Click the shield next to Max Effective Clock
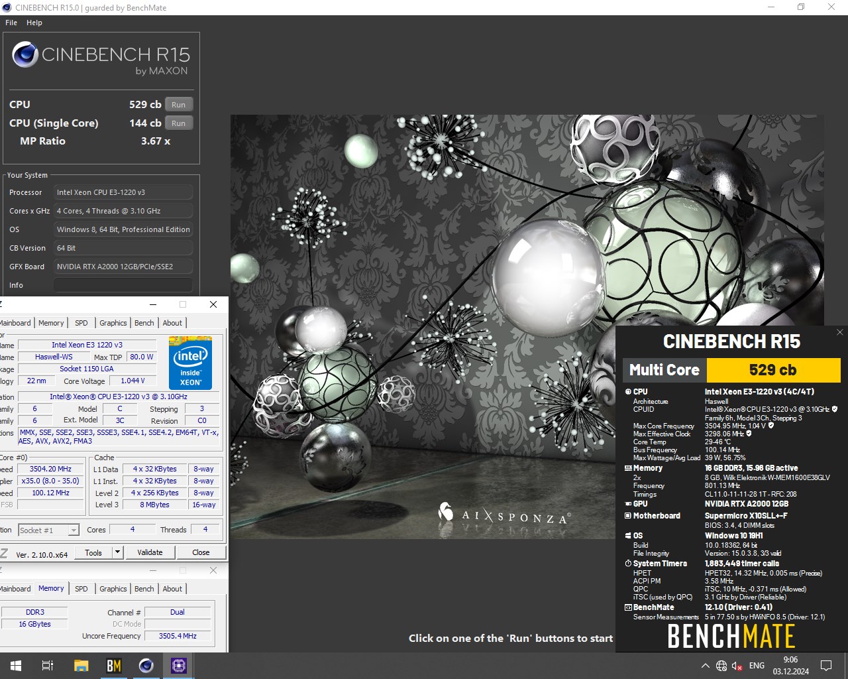This screenshot has height=679, width=848. click(x=749, y=434)
